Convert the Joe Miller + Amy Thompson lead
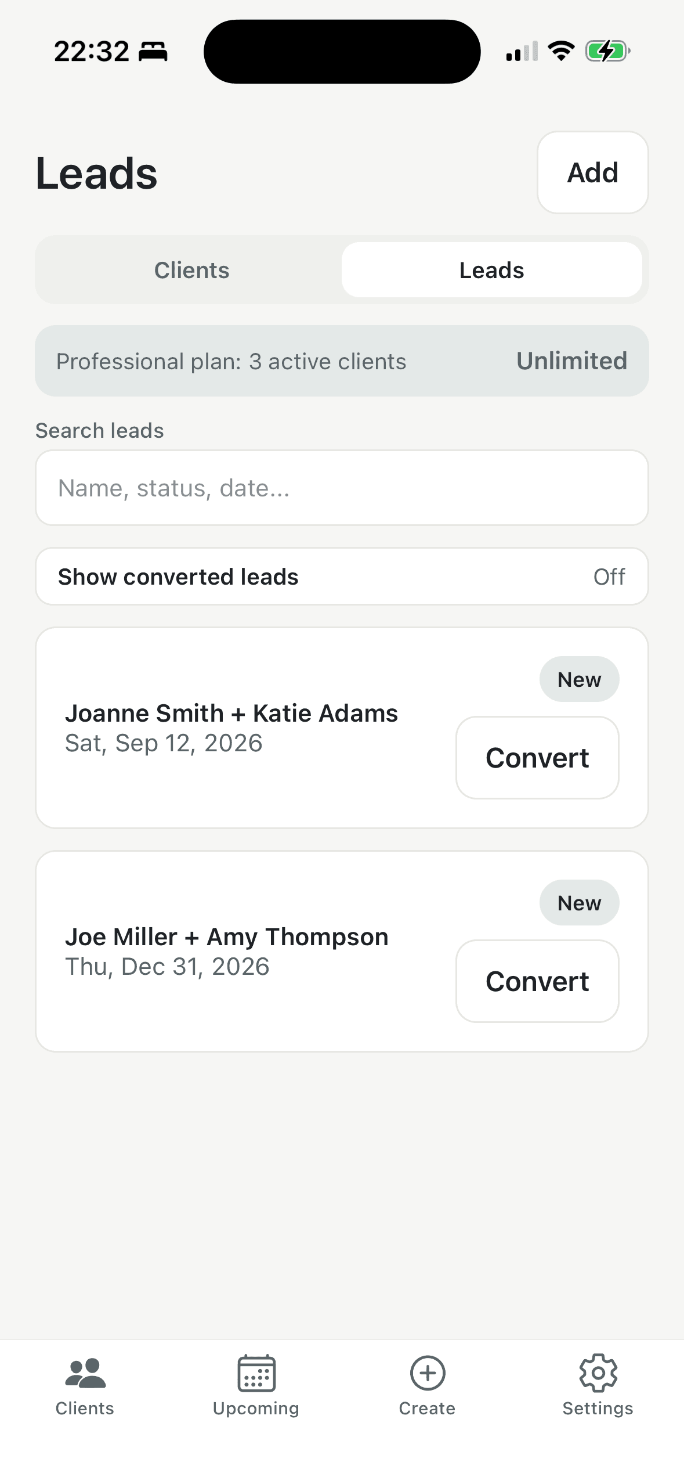 537,981
